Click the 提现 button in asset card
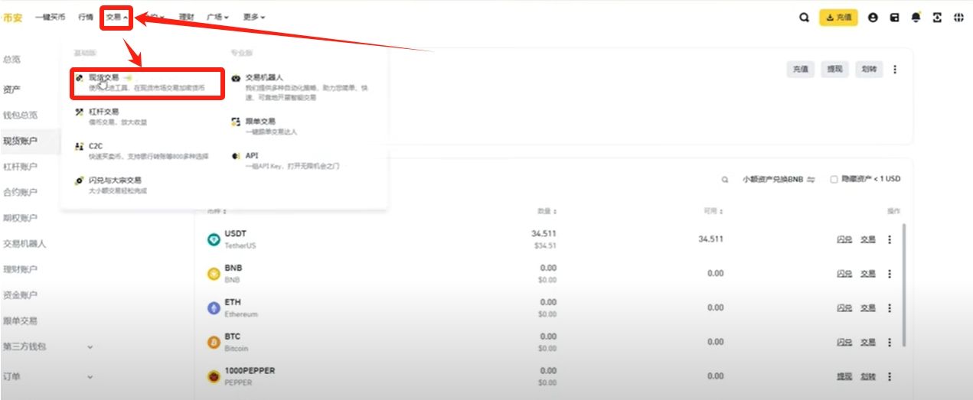This screenshot has height=400, width=973. click(x=834, y=69)
